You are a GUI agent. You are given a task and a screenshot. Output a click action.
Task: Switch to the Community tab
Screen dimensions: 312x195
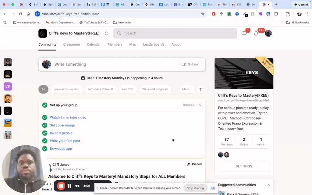click(x=47, y=44)
